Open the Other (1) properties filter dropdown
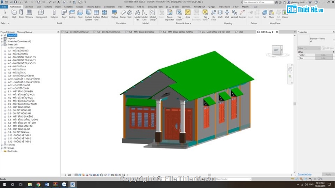This screenshot has height=188, width=335. coord(309,48)
